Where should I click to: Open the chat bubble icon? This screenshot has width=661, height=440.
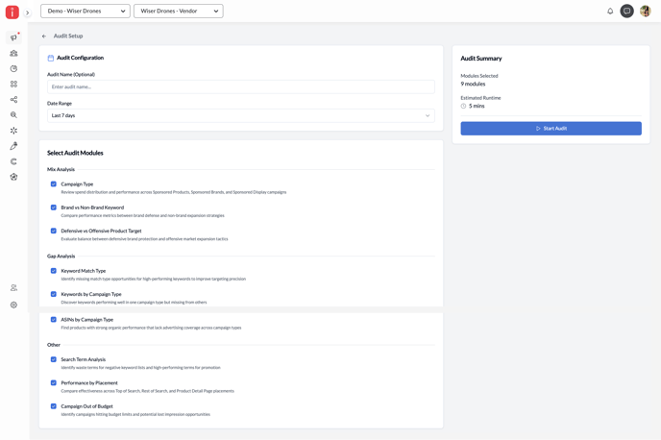(626, 12)
